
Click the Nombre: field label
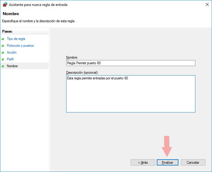point(72,57)
